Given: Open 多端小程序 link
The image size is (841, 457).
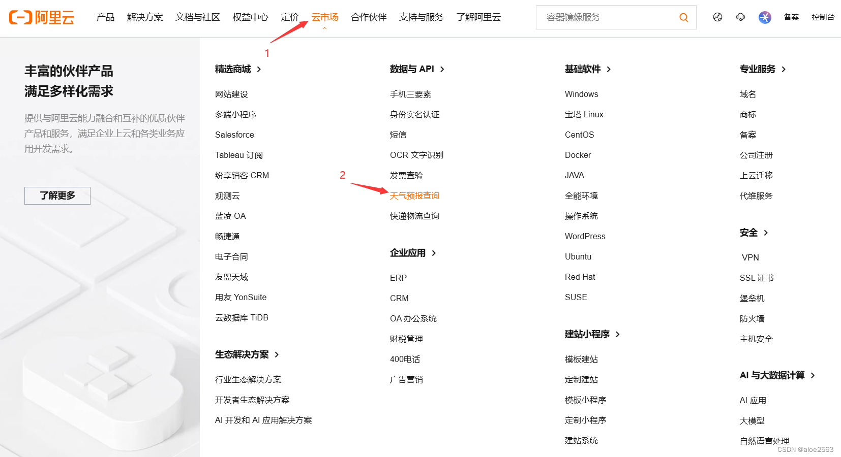Looking at the screenshot, I should click(235, 114).
